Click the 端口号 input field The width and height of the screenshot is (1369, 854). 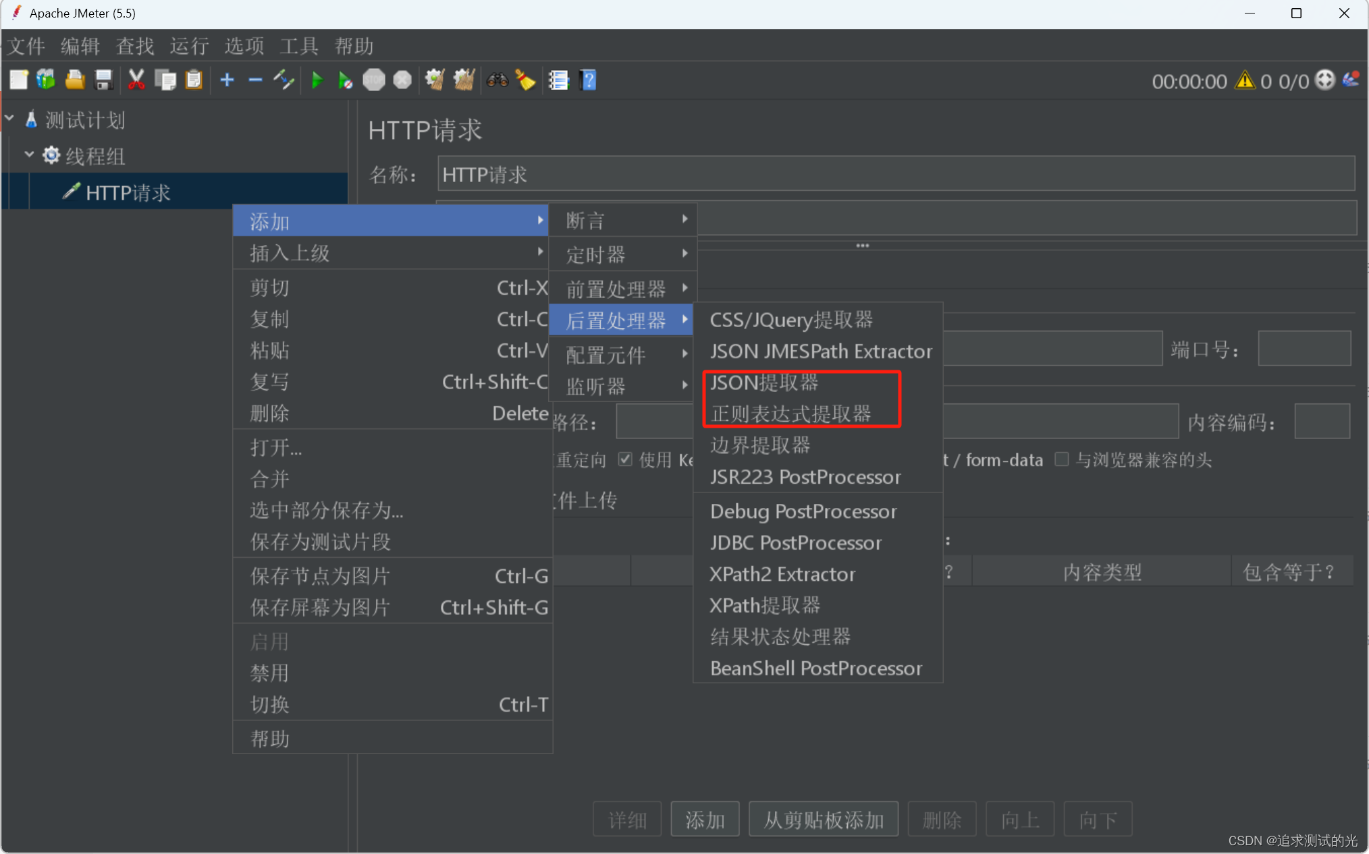click(x=1304, y=349)
